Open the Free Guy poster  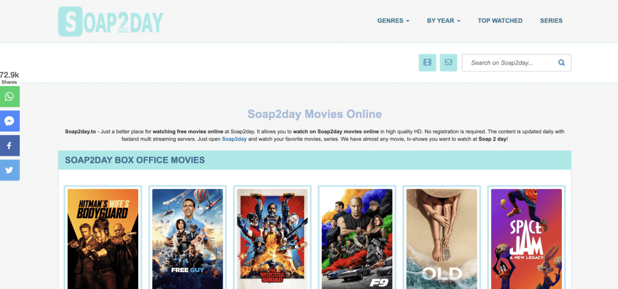coord(188,238)
